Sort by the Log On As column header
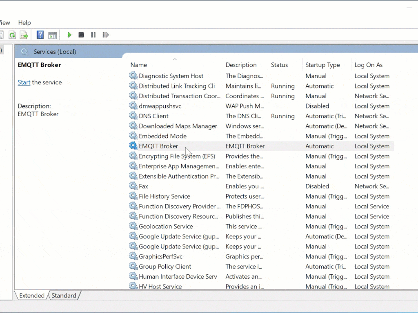The image size is (418, 313). coord(369,65)
